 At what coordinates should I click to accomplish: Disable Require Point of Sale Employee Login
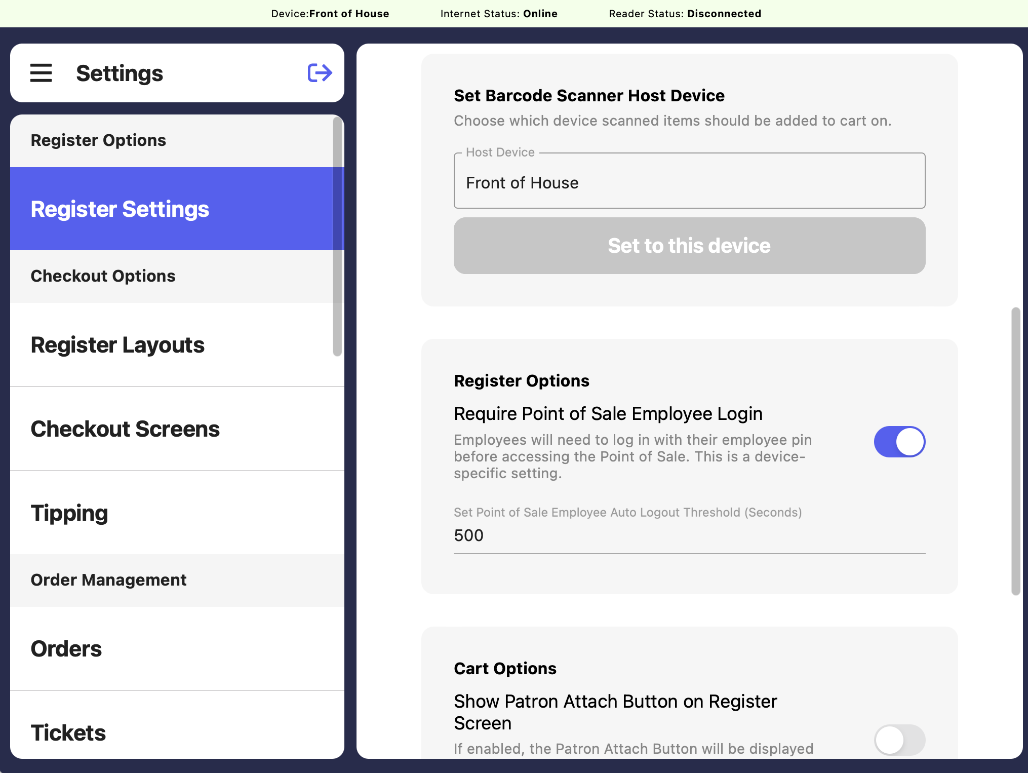(899, 442)
